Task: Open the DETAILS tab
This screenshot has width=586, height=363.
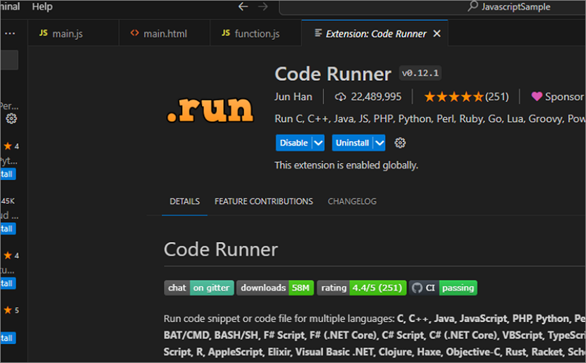Action: tap(185, 202)
